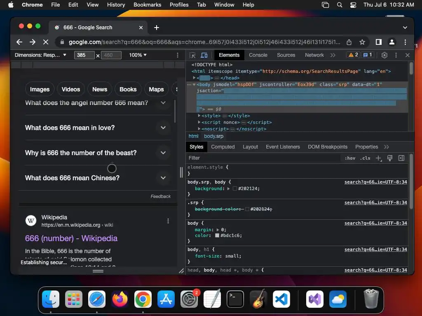The width and height of the screenshot is (422, 316).
Task: Open Chrome three-dot menu
Action: click(x=406, y=42)
